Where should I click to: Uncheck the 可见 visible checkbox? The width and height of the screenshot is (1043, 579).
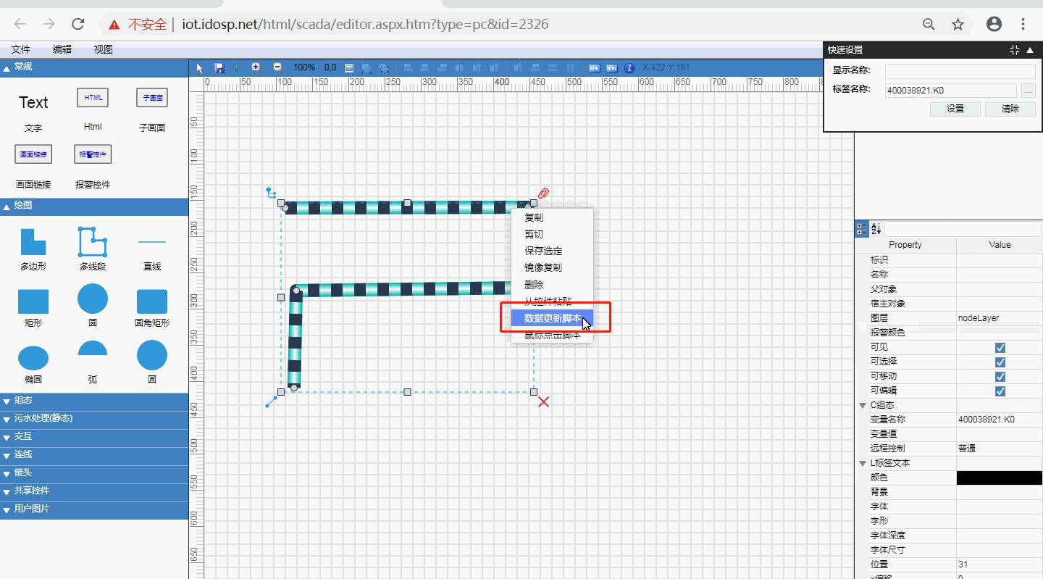coord(1000,348)
